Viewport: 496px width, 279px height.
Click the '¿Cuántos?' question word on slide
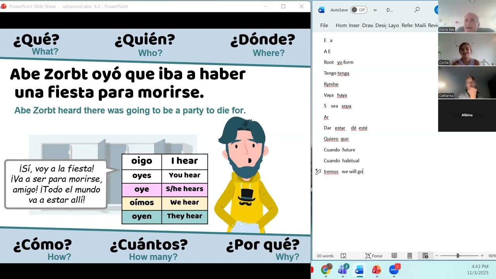point(149,245)
